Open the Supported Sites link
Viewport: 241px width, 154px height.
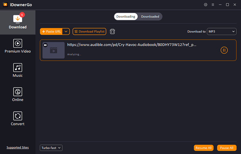pos(17,147)
